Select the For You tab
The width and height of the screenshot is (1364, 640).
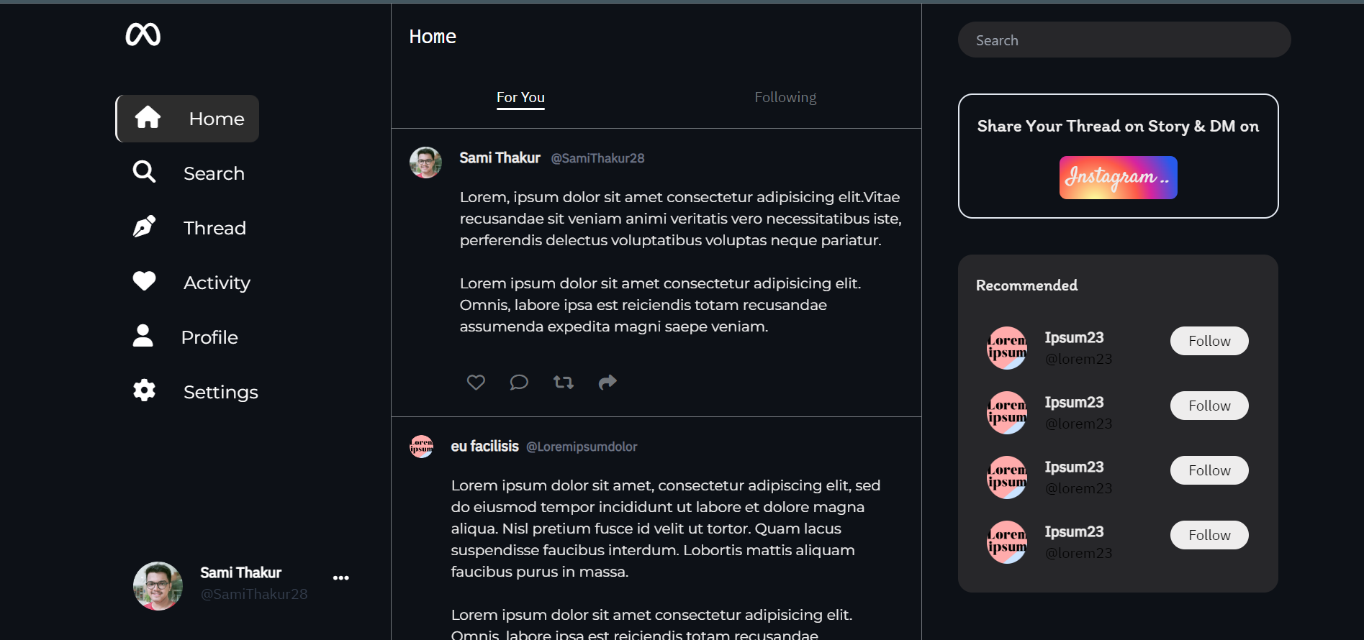pos(520,97)
